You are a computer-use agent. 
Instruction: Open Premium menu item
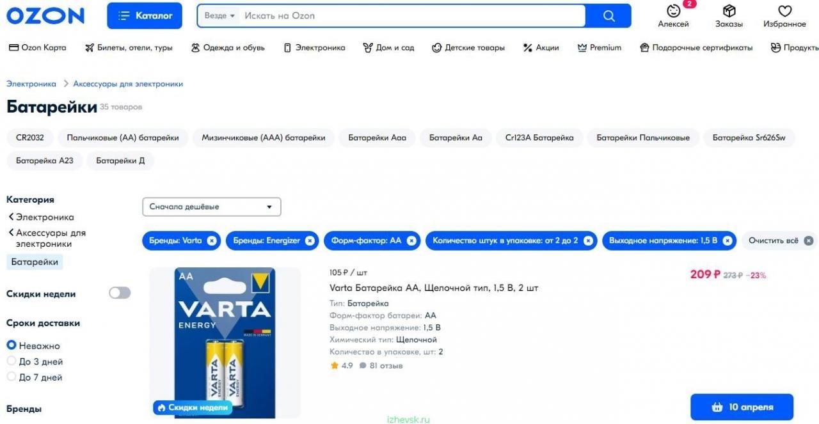599,47
